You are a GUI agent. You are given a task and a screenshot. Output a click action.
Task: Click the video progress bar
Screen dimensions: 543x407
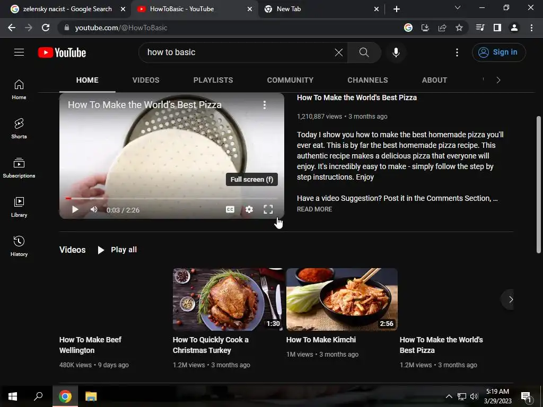coord(172,198)
